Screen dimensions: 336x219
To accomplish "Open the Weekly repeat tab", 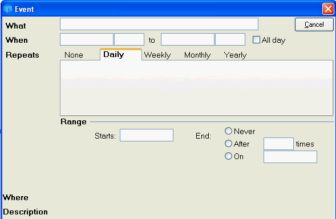I will tap(157, 55).
